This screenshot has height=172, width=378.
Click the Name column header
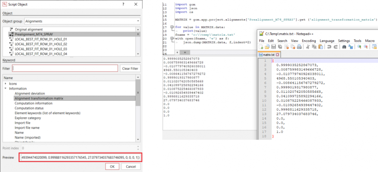pos(69,78)
